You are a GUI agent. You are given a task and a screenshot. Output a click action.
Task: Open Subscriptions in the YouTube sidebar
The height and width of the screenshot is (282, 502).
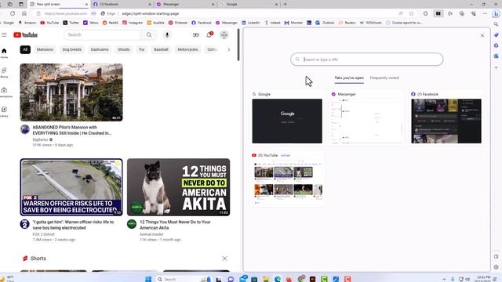point(4,92)
